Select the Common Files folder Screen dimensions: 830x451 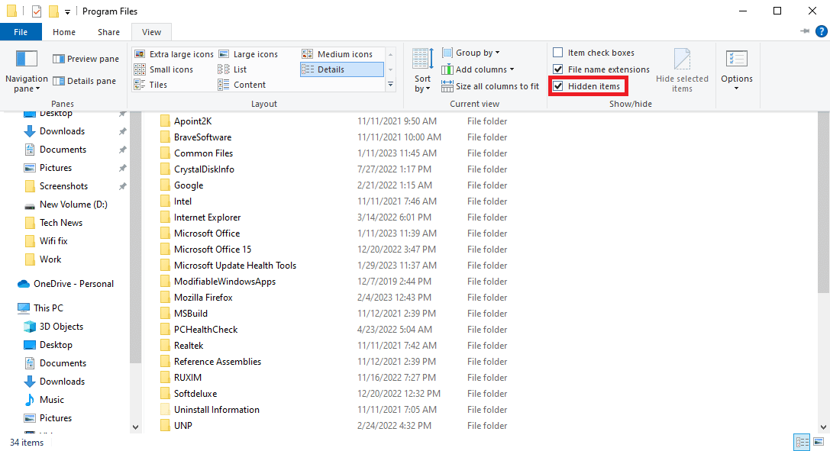pos(203,153)
